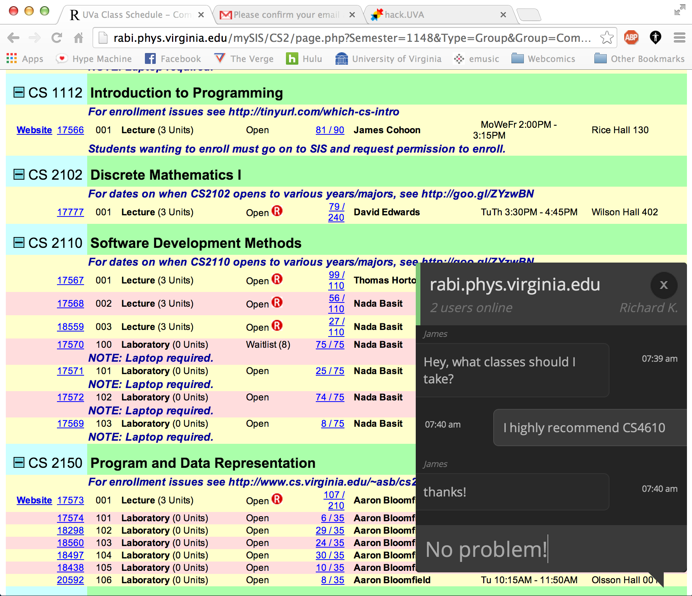The image size is (692, 596).
Task: Open the CS 1112 Website link
Action: click(34, 130)
